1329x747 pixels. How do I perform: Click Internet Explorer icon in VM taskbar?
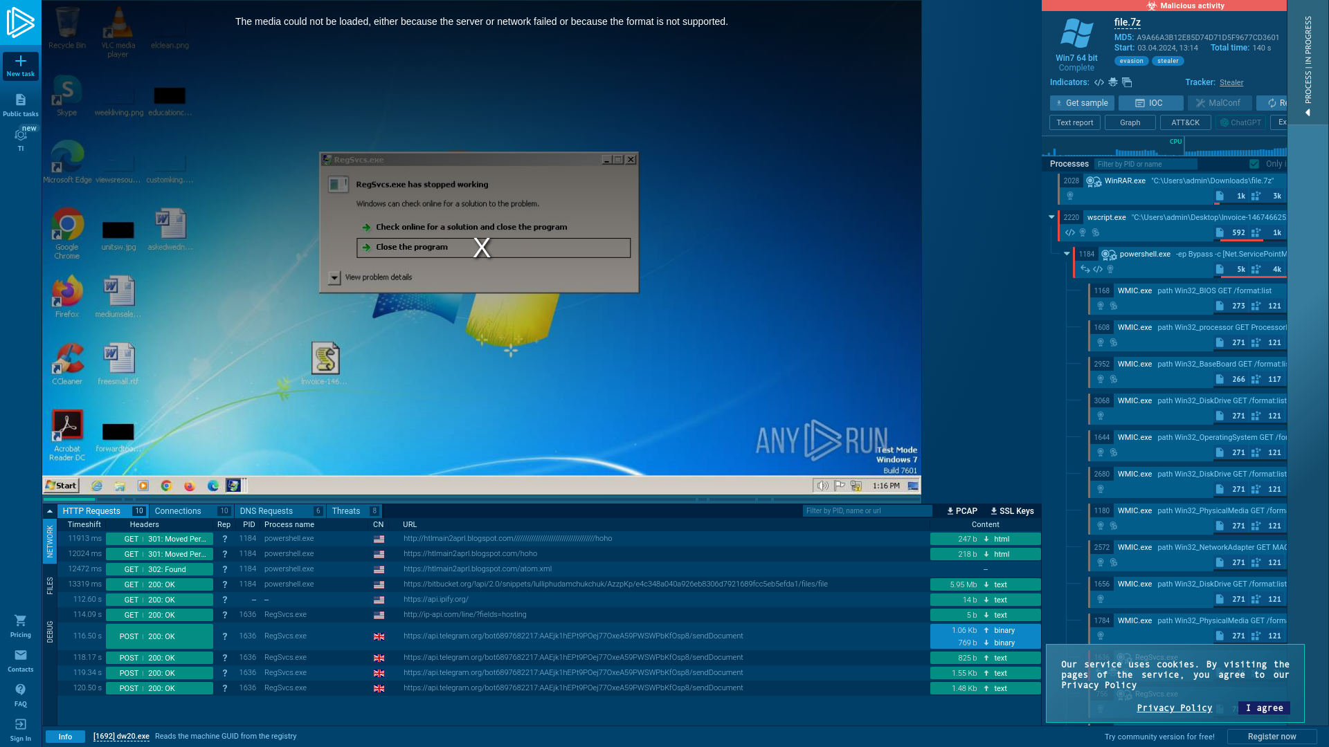[97, 486]
